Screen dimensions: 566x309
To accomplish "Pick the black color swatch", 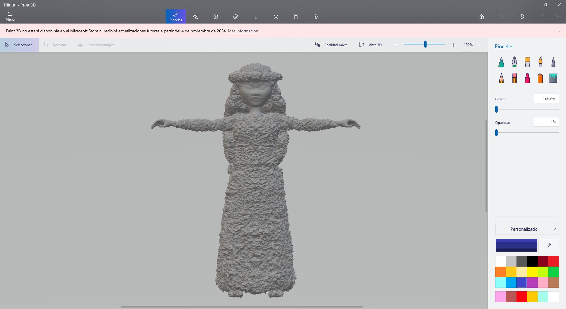I will (x=532, y=261).
